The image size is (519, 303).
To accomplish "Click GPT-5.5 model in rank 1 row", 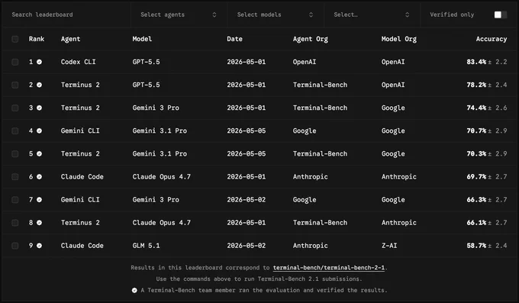I will click(146, 62).
